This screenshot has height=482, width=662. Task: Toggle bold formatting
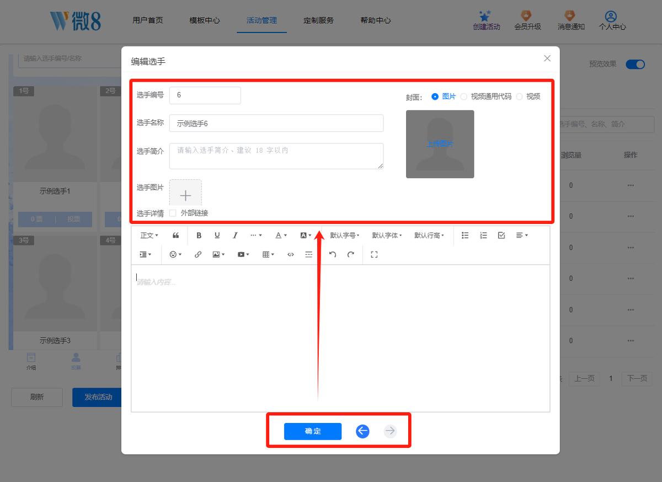(x=199, y=235)
